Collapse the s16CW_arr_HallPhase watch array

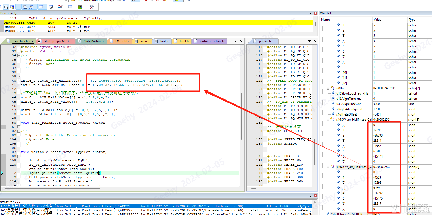tap(328, 120)
